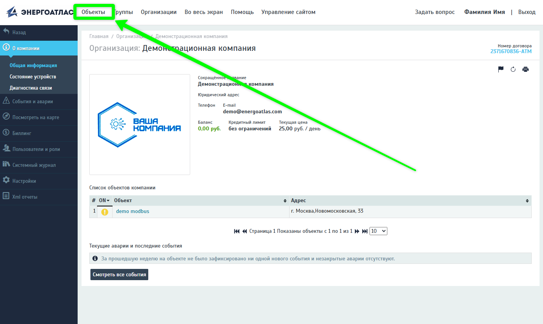This screenshot has width=543, height=324.
Task: Go to the first page using pagination icon
Action: coord(237,231)
